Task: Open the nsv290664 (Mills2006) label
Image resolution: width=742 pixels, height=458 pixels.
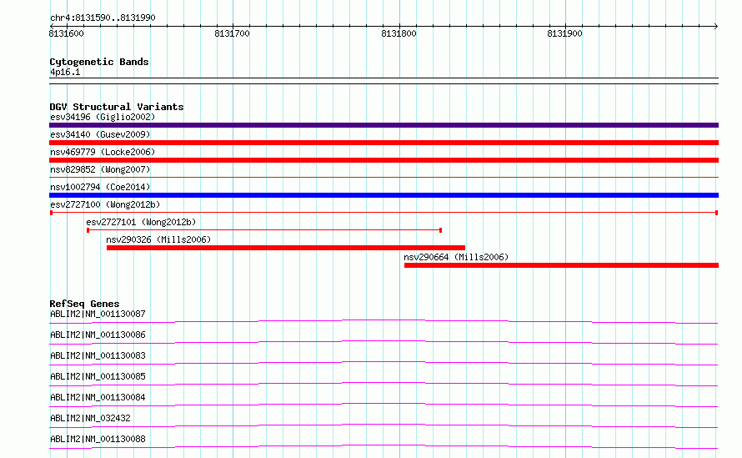Action: (x=456, y=257)
